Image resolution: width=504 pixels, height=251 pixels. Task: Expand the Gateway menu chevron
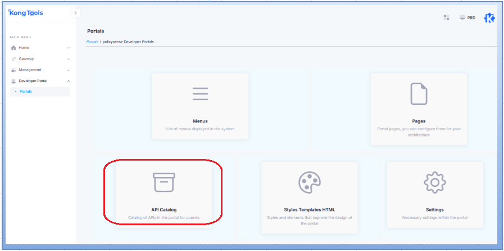(x=69, y=59)
